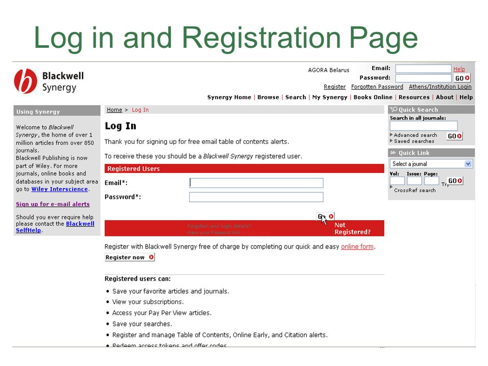Click the Vol input field

click(397, 181)
